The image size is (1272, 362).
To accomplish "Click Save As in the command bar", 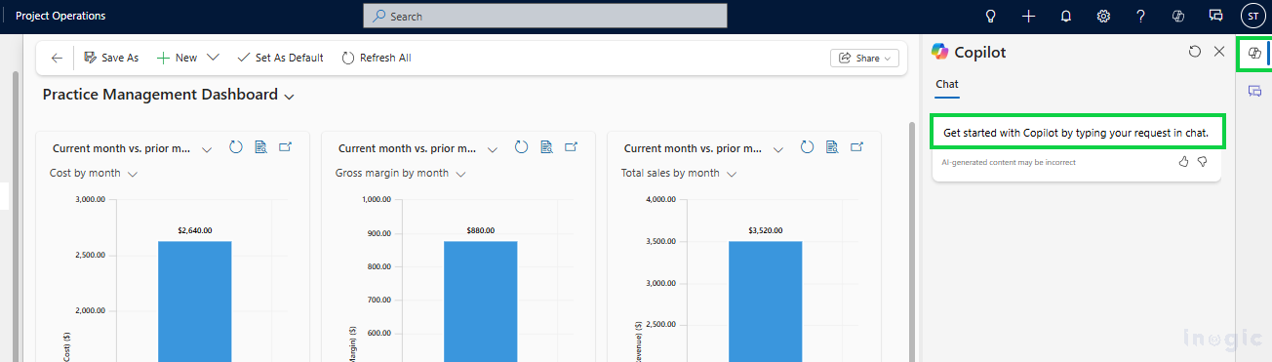I will point(111,58).
